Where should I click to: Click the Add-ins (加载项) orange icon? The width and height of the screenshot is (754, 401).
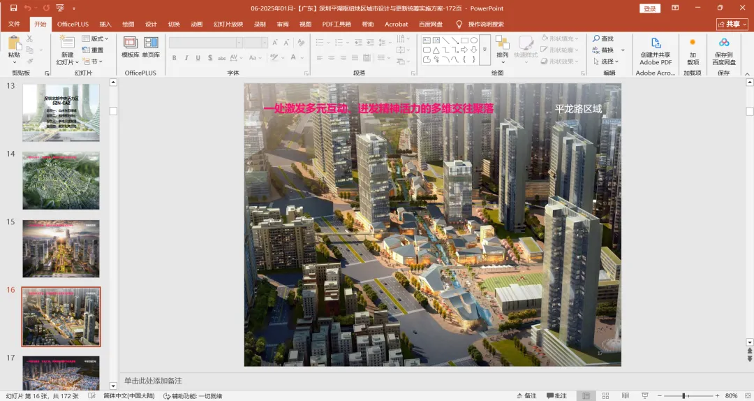(x=693, y=43)
